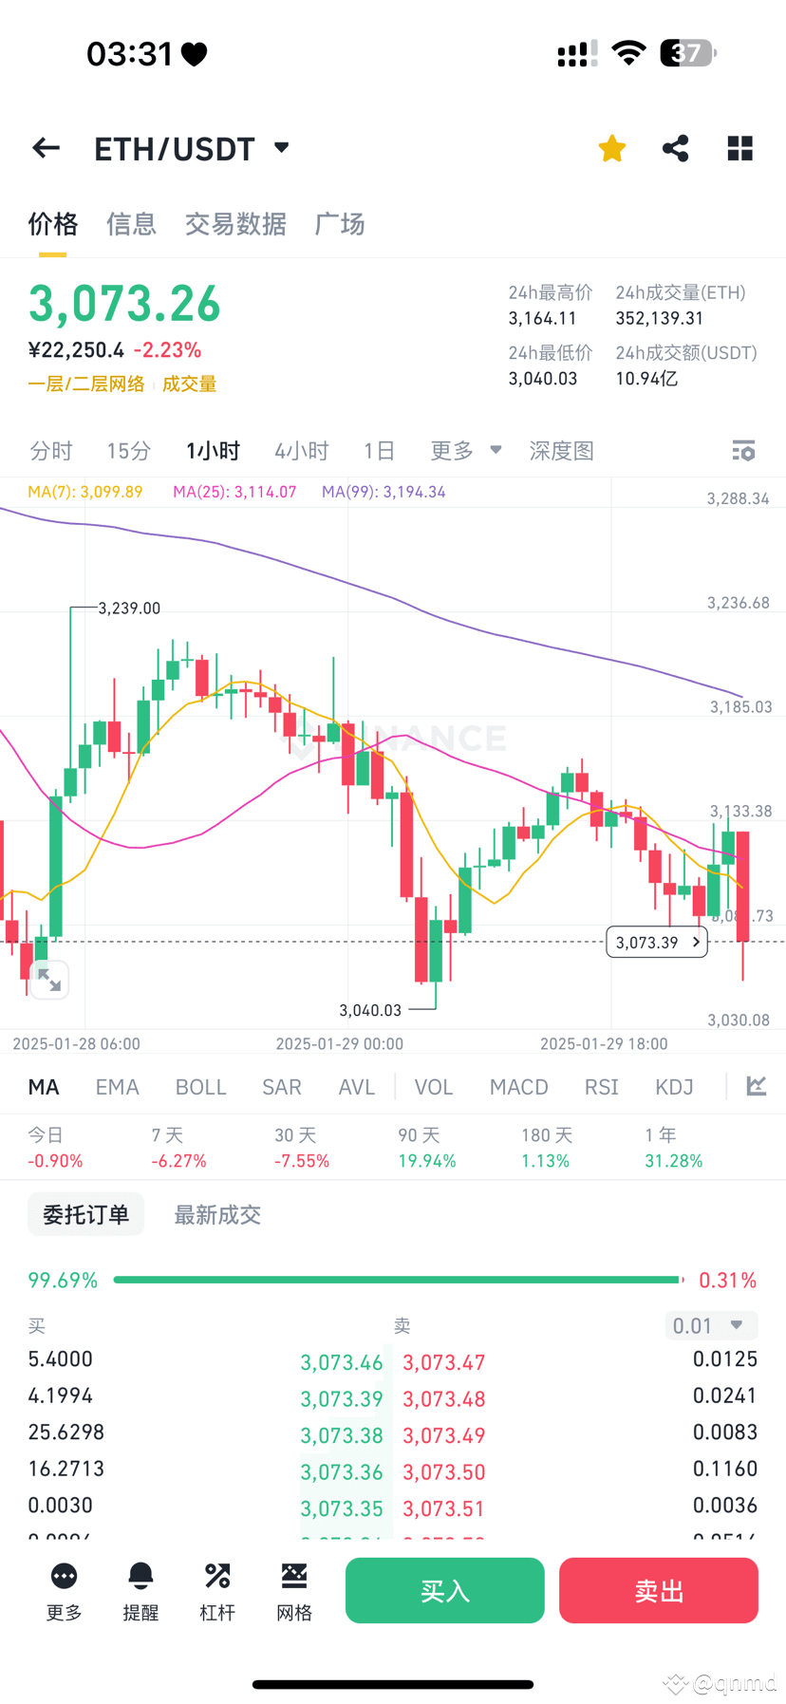Enable the BOLL indicator
Image resolution: width=786 pixels, height=1704 pixels.
(200, 1086)
